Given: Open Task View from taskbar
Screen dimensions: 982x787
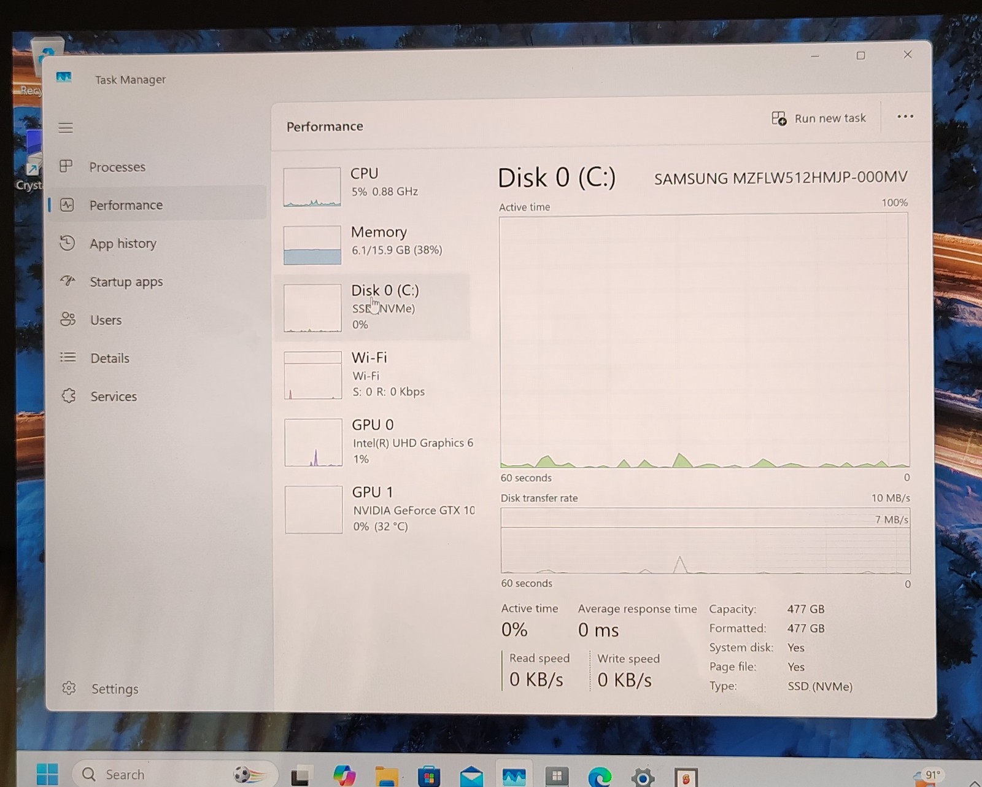Looking at the screenshot, I should pyautogui.click(x=300, y=777).
